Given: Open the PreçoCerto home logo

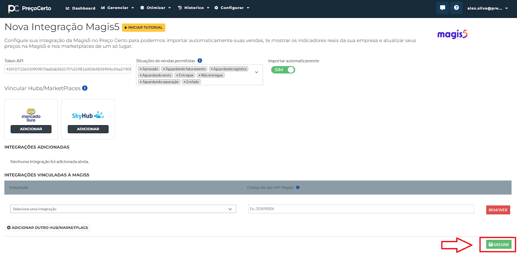Looking at the screenshot, I should pyautogui.click(x=30, y=8).
